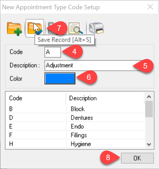The height and width of the screenshot is (169, 159).
Task: Select the Dentures row in list
Action: tap(75, 118)
